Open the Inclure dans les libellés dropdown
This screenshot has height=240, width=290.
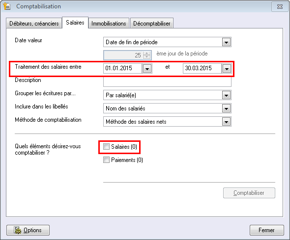(226, 108)
